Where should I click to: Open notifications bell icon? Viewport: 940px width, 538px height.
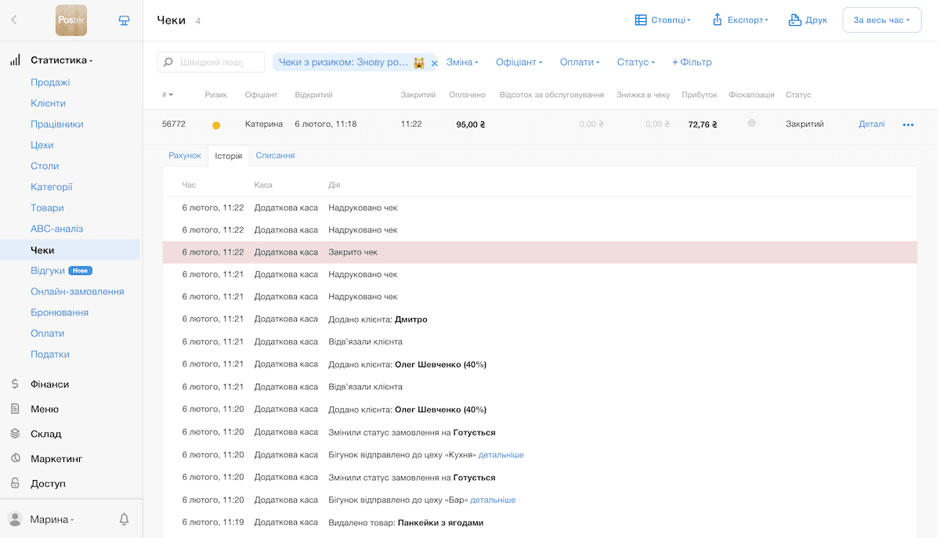[x=124, y=519]
